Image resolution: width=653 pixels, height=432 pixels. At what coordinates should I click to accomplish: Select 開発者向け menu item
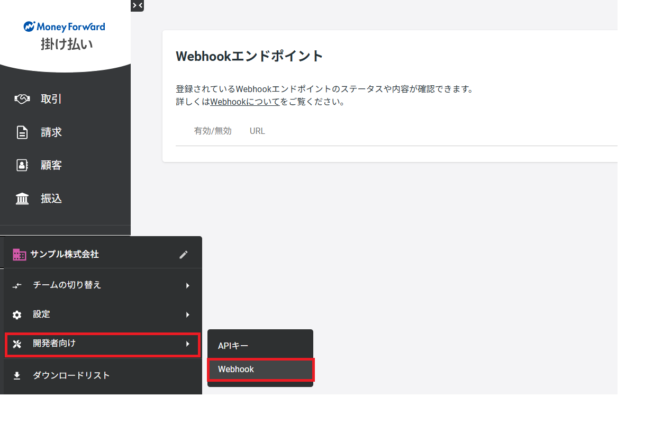103,344
